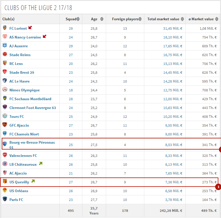Open the US Quevilly club link
This screenshot has width=221, height=218.
click(19, 182)
